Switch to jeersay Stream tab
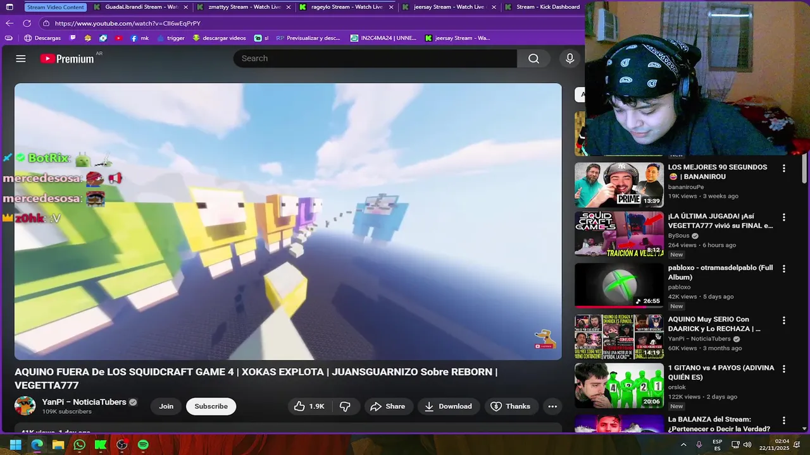The image size is (810, 455). [x=448, y=7]
